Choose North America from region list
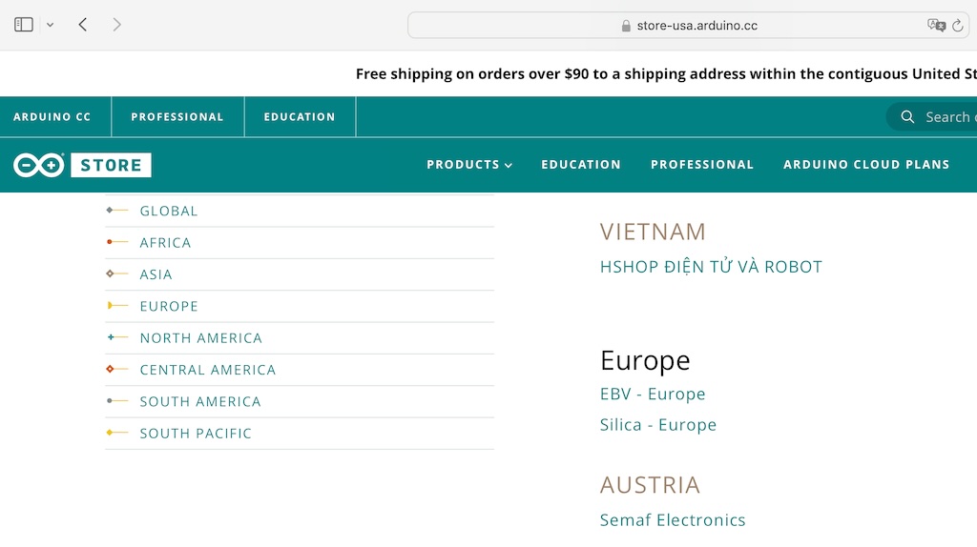 (x=200, y=338)
